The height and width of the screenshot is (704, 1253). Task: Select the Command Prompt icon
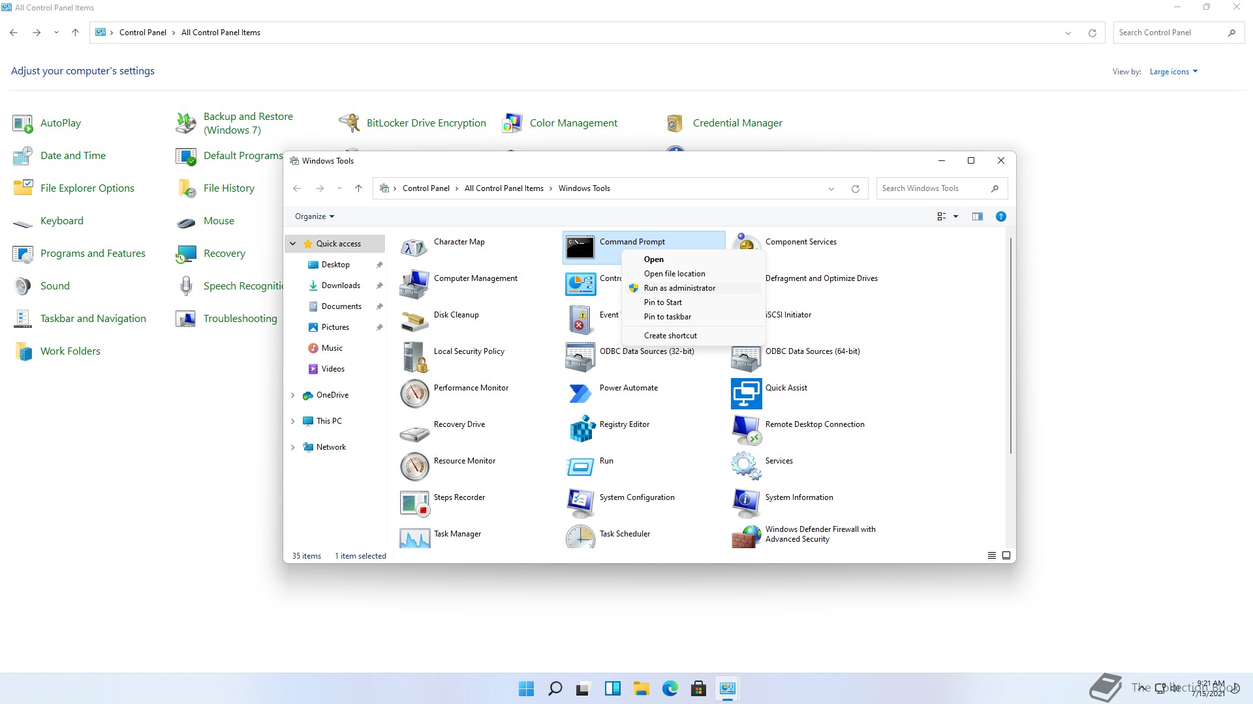580,248
